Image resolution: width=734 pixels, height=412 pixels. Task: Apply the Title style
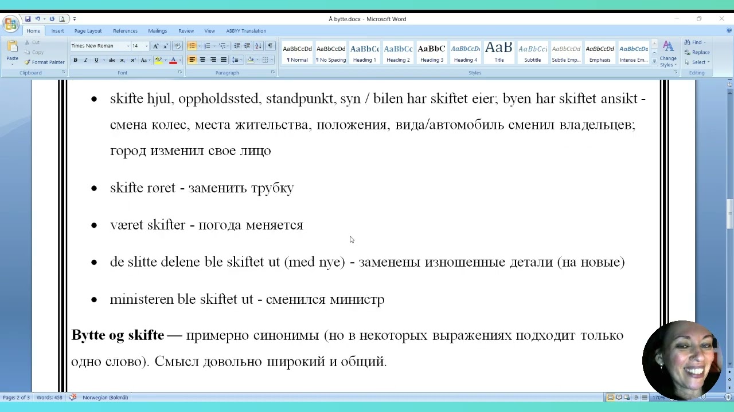tap(499, 53)
